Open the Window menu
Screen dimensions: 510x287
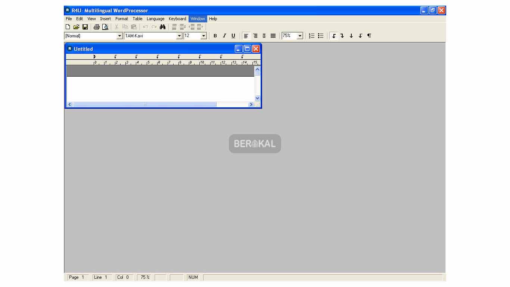[x=198, y=19]
